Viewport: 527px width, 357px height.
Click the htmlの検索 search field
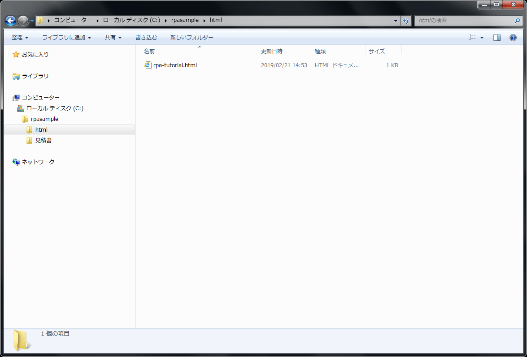click(464, 21)
